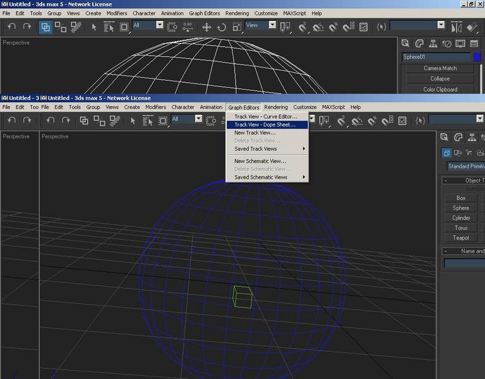Screen dimensions: 485x379
Task: Open Motion panel tab icon in top window
Action: coord(446,44)
